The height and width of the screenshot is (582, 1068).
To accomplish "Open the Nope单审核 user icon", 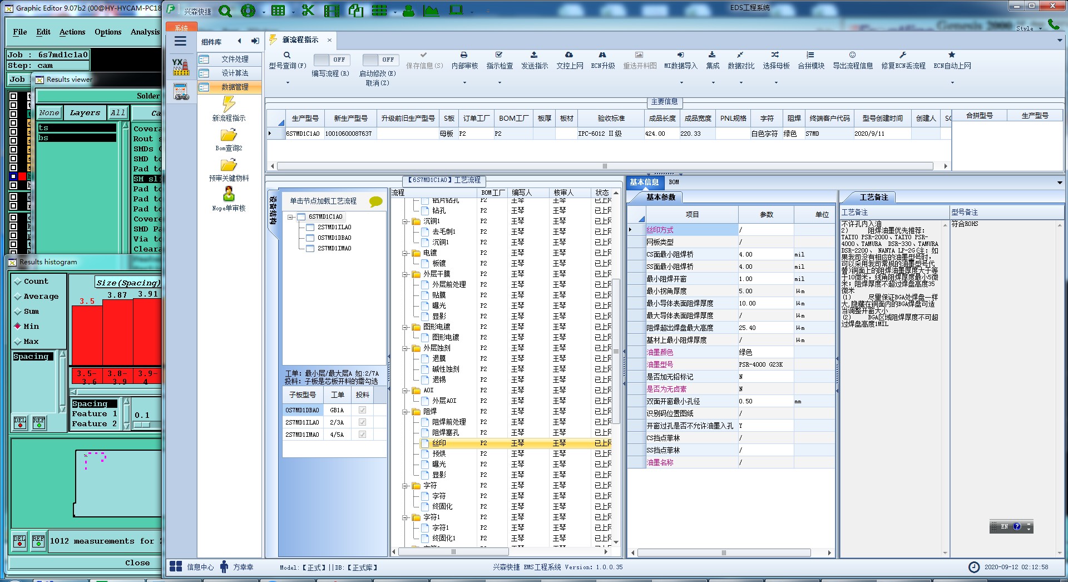I will [229, 194].
